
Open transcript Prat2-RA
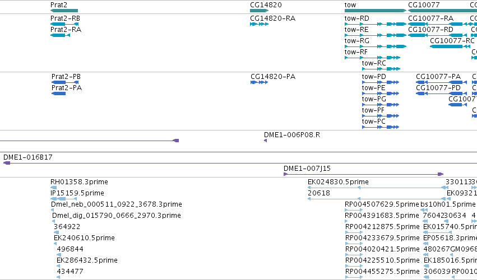(x=66, y=30)
